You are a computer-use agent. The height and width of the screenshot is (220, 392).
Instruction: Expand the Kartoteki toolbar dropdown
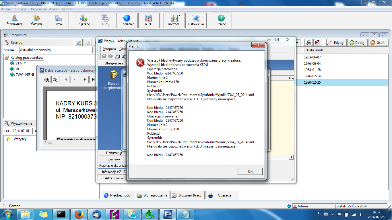pyautogui.click(x=179, y=16)
